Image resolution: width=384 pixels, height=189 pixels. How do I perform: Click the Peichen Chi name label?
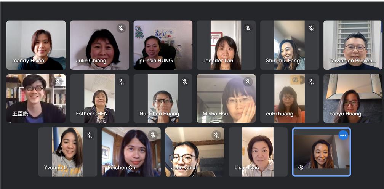click(x=122, y=168)
